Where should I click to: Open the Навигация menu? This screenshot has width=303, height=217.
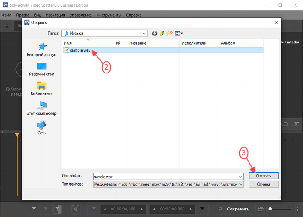55,15
